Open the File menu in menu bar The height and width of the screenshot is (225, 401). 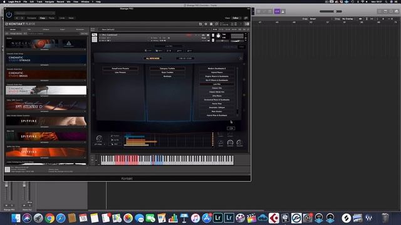(x=25, y=1)
